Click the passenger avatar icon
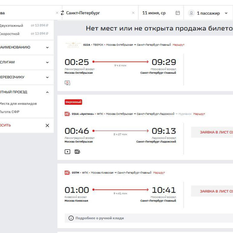The height and width of the screenshot is (233, 233). pyautogui.click(x=191, y=13)
